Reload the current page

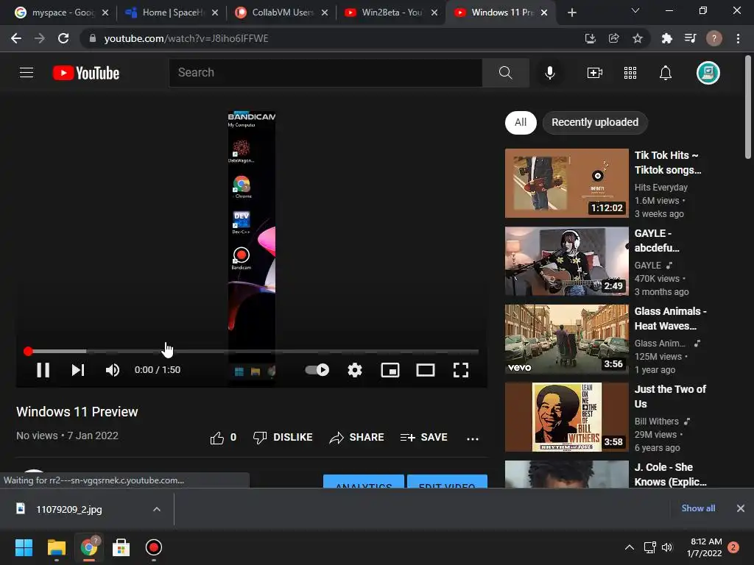coord(63,38)
